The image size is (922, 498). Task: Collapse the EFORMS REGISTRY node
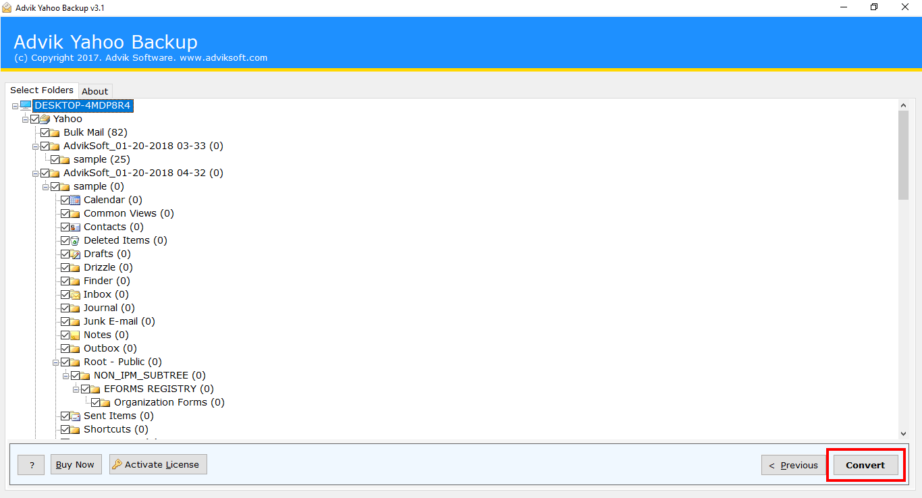pos(76,389)
